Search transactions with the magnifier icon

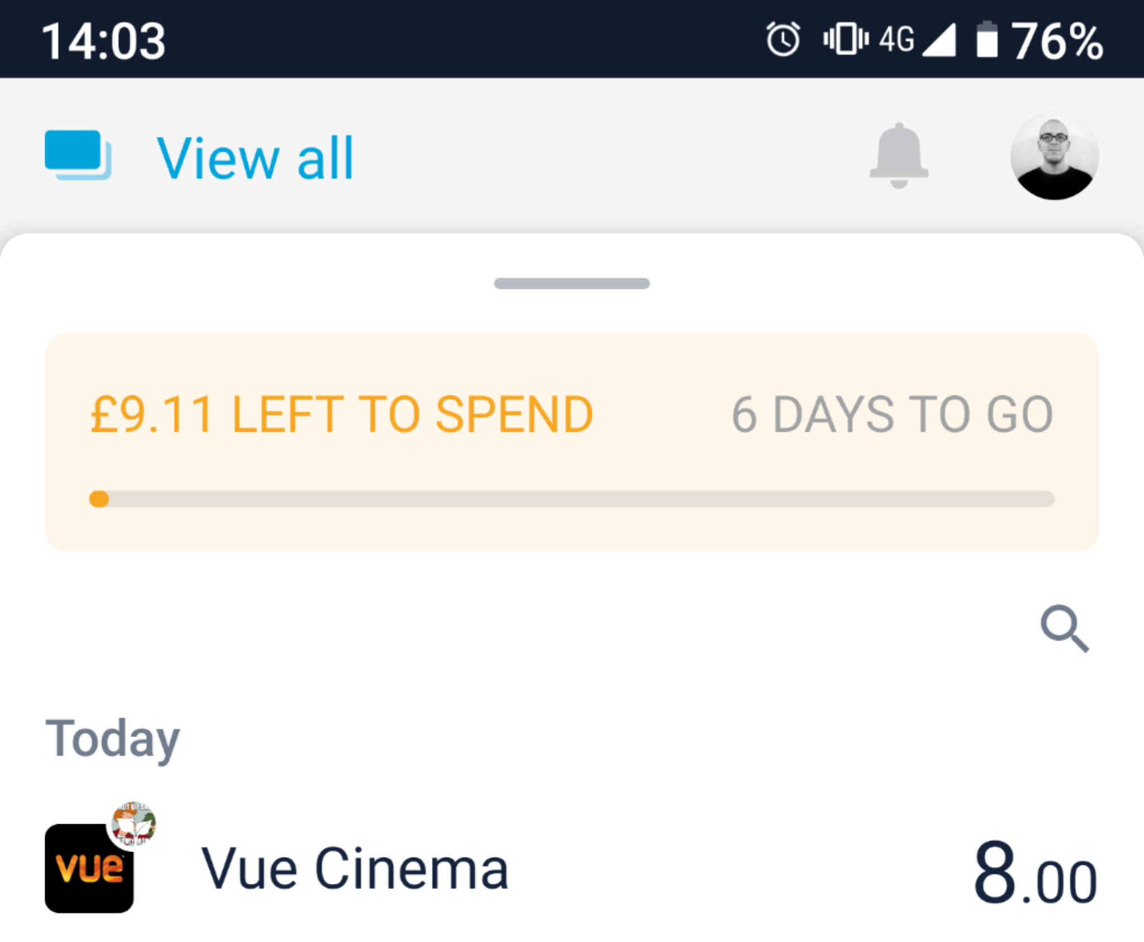click(1065, 628)
